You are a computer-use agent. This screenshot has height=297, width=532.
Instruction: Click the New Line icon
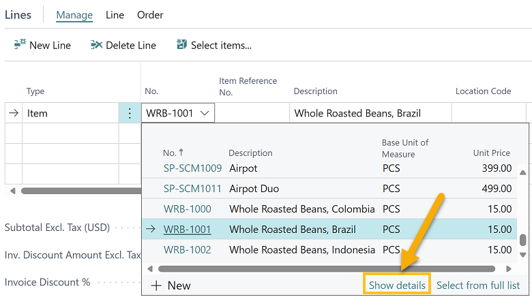pos(20,45)
